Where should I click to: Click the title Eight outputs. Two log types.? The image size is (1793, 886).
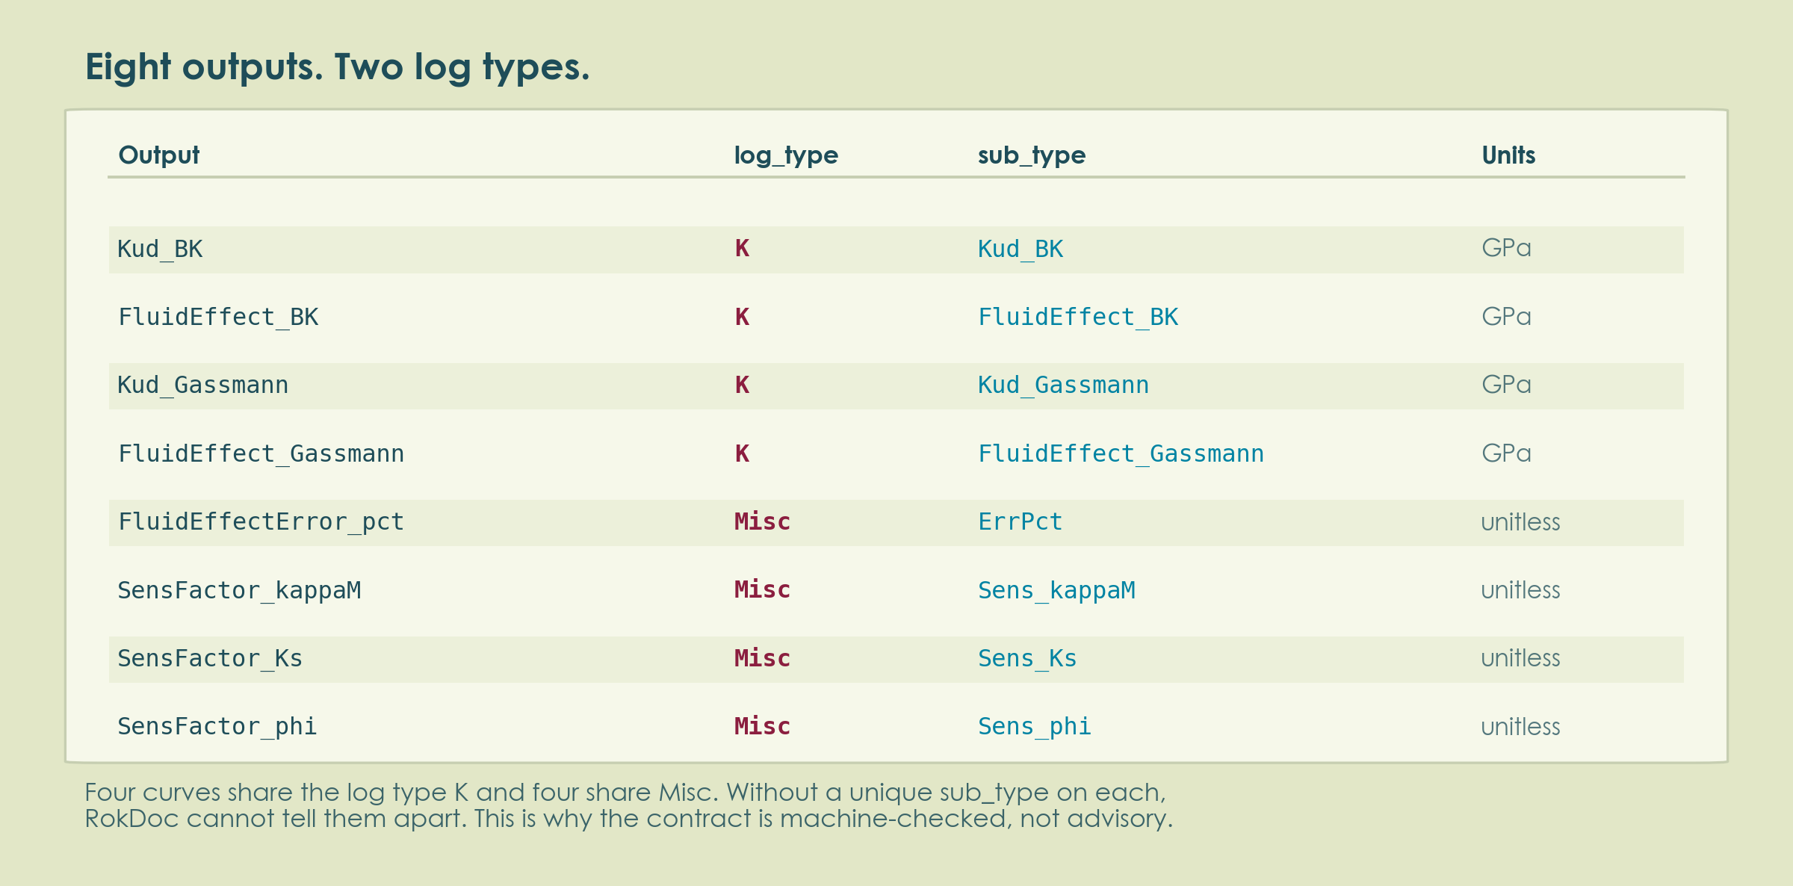click(337, 67)
